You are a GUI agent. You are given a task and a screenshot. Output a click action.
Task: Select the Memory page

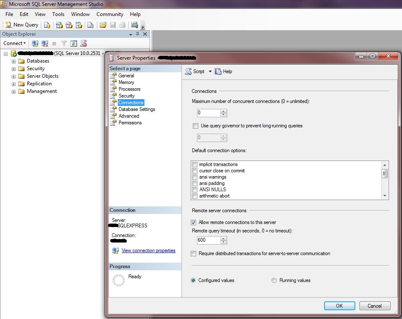point(126,82)
